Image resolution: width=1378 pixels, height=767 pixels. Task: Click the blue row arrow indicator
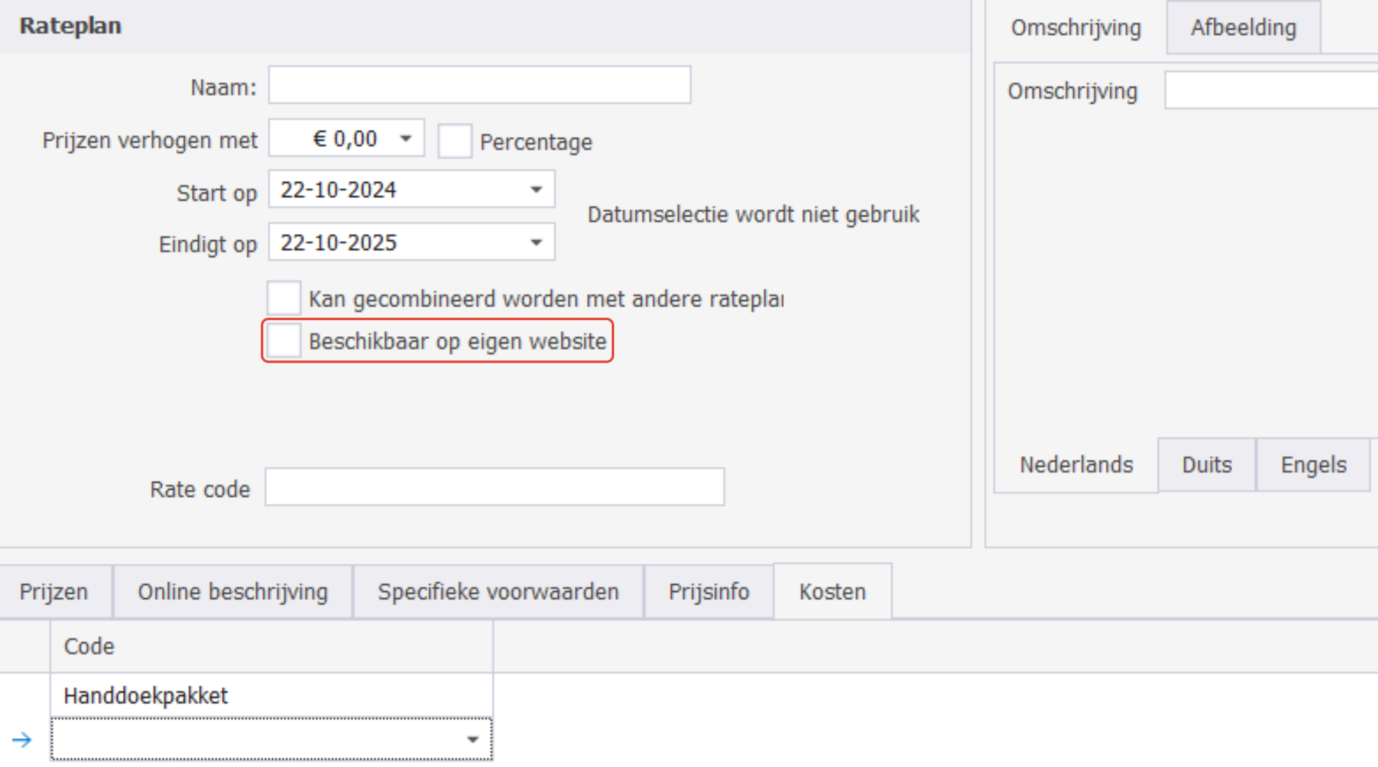click(x=22, y=740)
